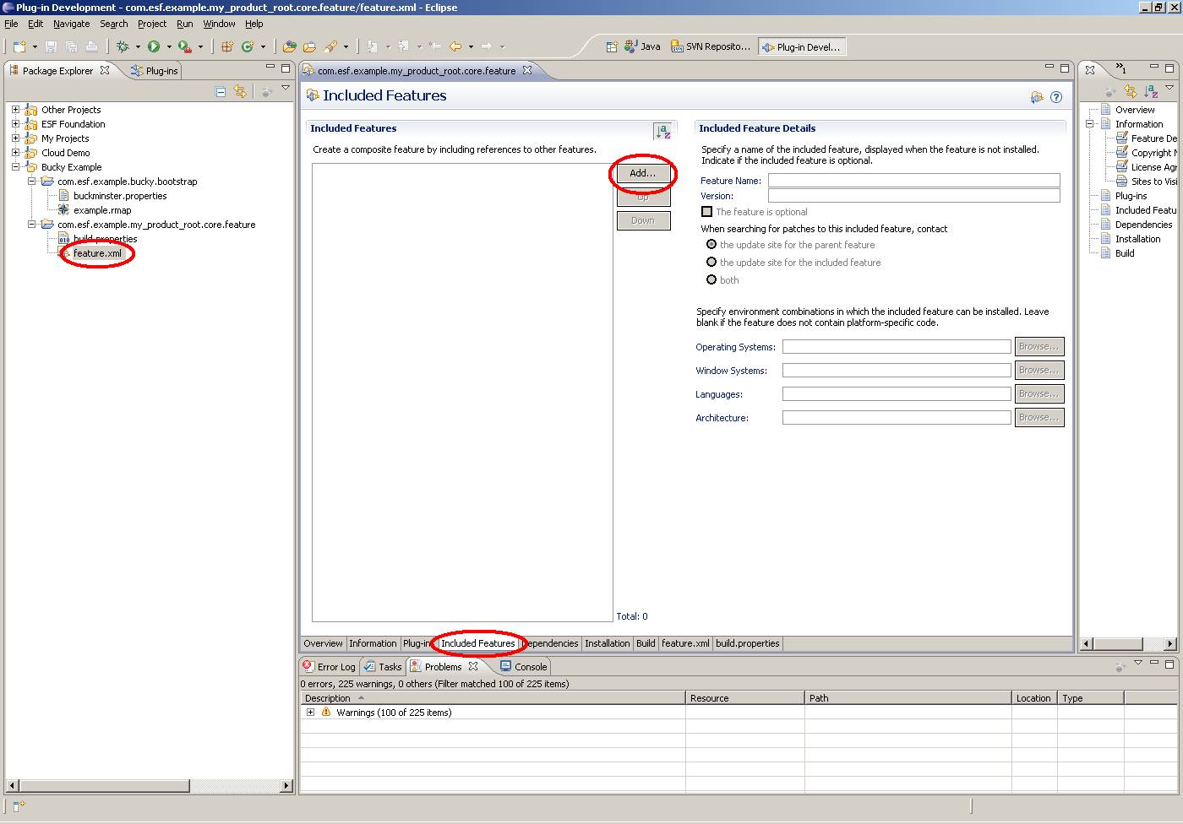Viewport: 1183px width, 824px height.
Task: Open the Debug dropdown arrow
Action: pos(138,47)
